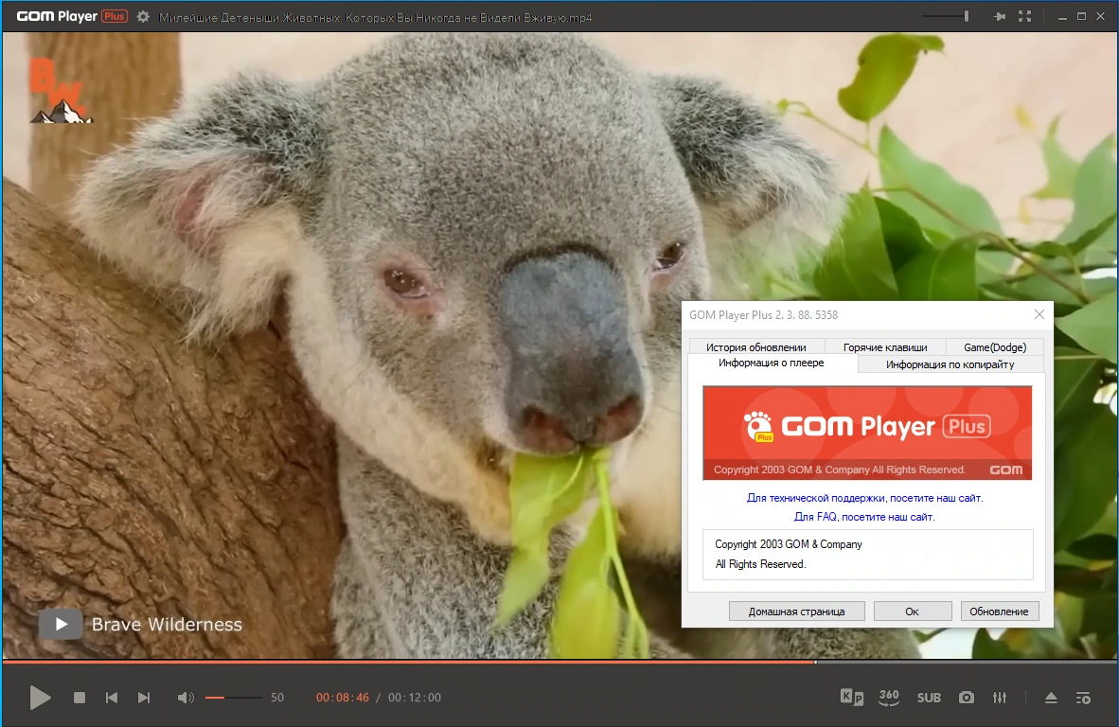Open a file with the eject icon
This screenshot has width=1119, height=727.
(x=1051, y=697)
